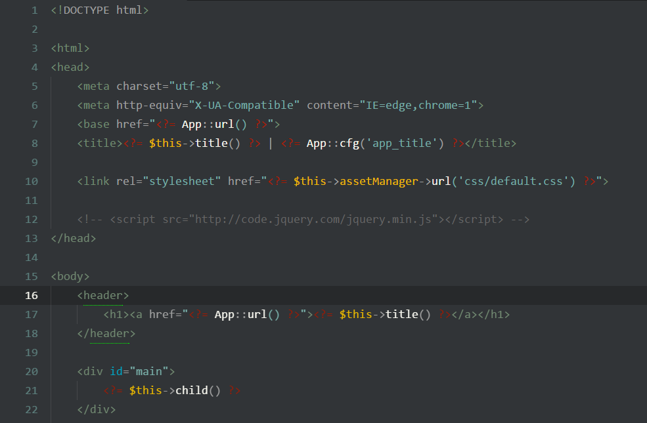Click the opening <body> tag
The width and height of the screenshot is (647, 423).
pos(70,276)
